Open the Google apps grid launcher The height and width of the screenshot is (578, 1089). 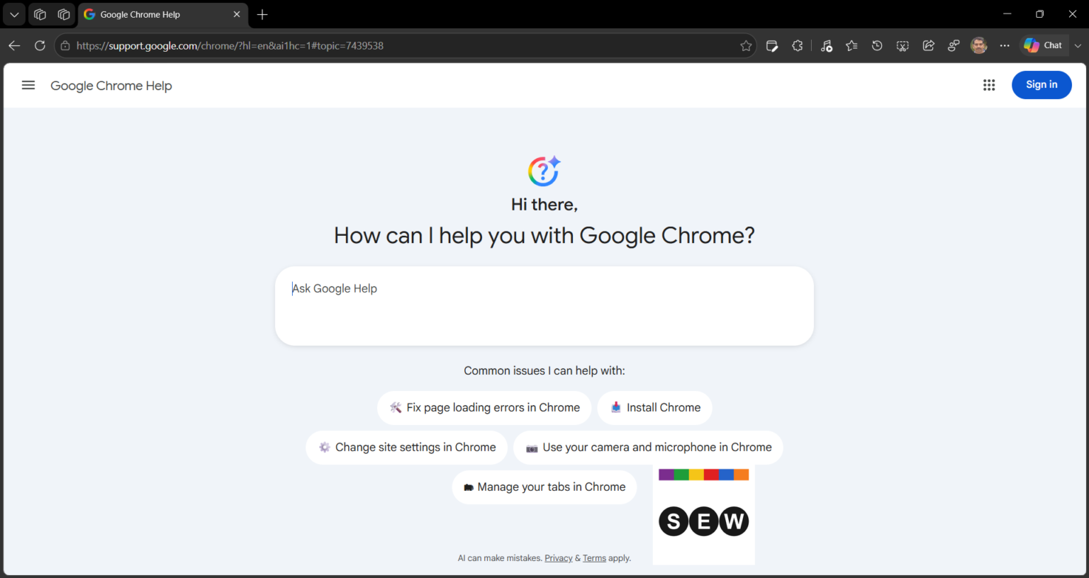tap(989, 85)
